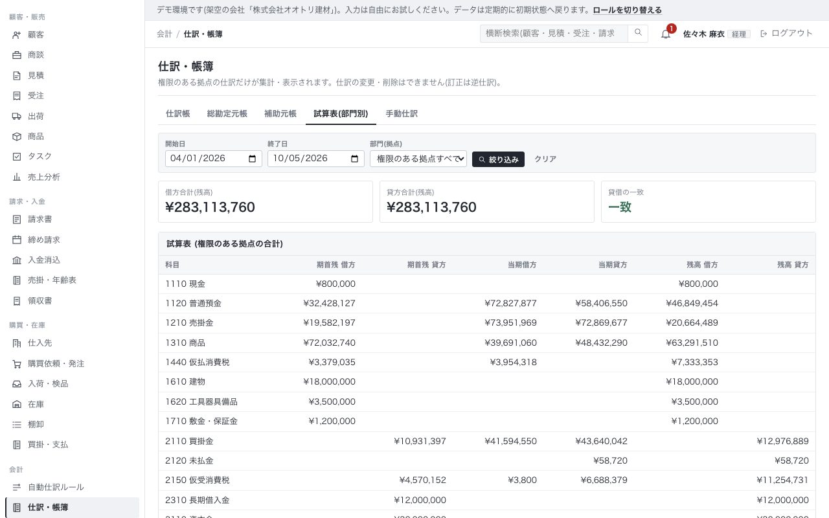
Task: Switch to the 補助元帳 tab
Action: click(x=280, y=113)
